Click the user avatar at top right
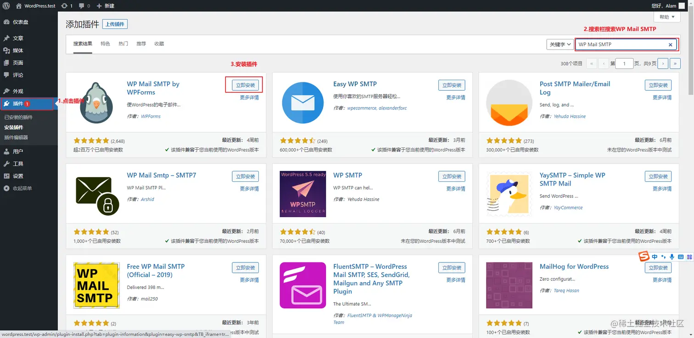Image resolution: width=694 pixels, height=338 pixels. click(x=683, y=6)
